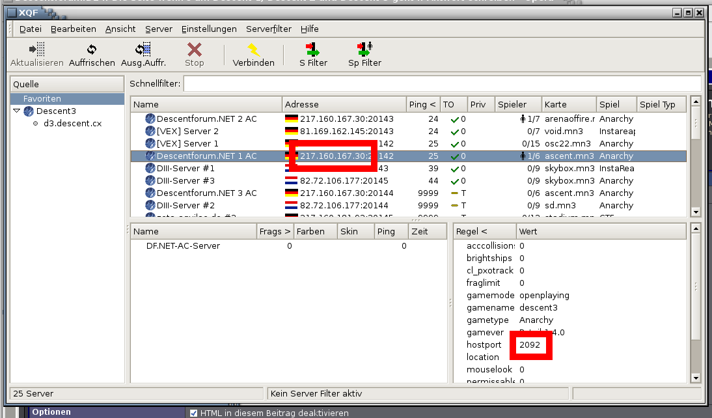The height and width of the screenshot is (418, 712).
Task: Select the DIII-Server #1 row
Action: [x=185, y=169]
